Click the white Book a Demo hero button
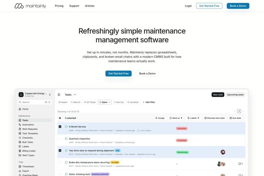Image resolution: width=264 pixels, height=176 pixels. [x=147, y=73]
